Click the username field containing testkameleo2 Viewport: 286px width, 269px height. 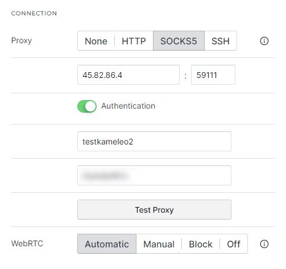(x=154, y=142)
